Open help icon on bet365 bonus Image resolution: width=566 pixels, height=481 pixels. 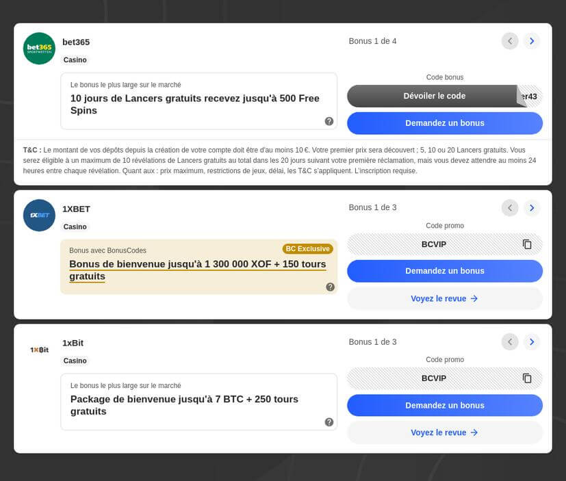pos(329,121)
